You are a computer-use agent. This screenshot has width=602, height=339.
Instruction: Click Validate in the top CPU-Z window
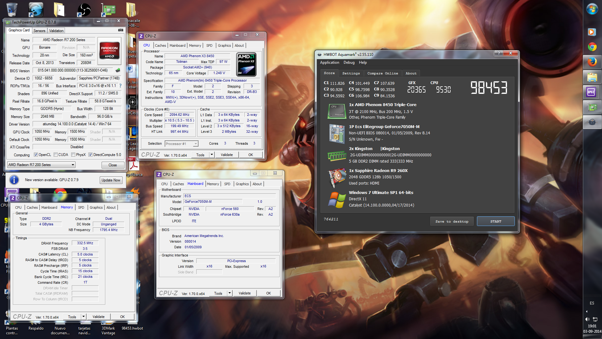click(227, 155)
